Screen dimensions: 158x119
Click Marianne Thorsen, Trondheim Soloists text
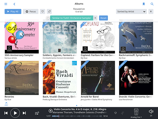[x=80, y=112]
